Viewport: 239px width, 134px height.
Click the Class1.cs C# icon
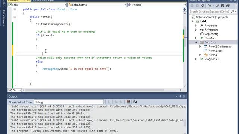click(x=202, y=38)
